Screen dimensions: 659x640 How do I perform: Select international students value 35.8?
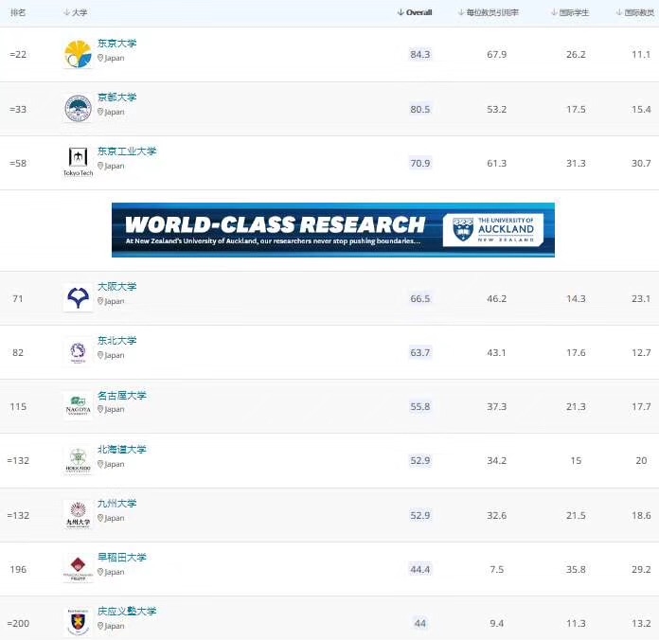coord(576,569)
